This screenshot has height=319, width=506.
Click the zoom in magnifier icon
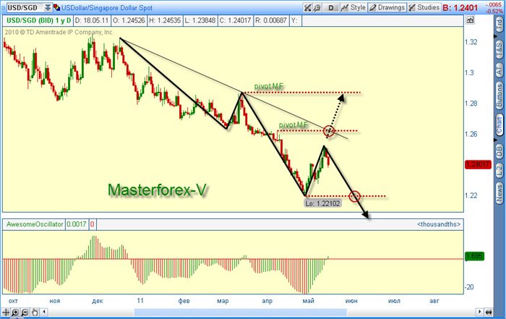click(x=15, y=312)
